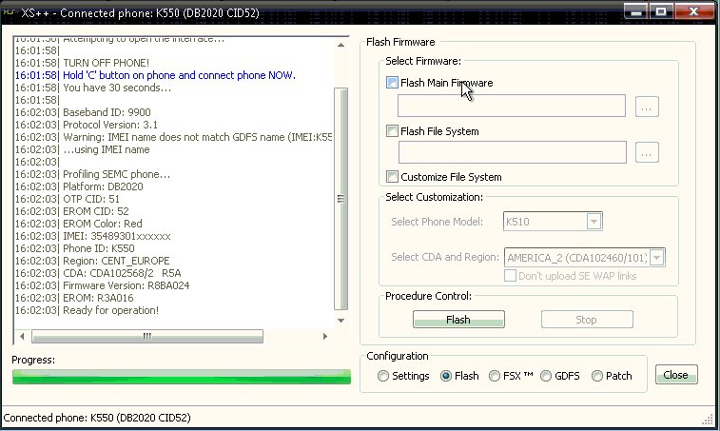Choose the FSX configuration radio
Viewport: 720px width, 431px height.
(x=494, y=376)
